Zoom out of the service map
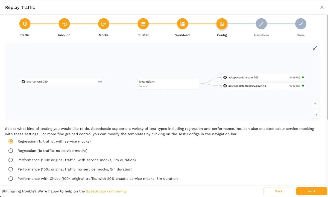 pyautogui.click(x=315, y=109)
